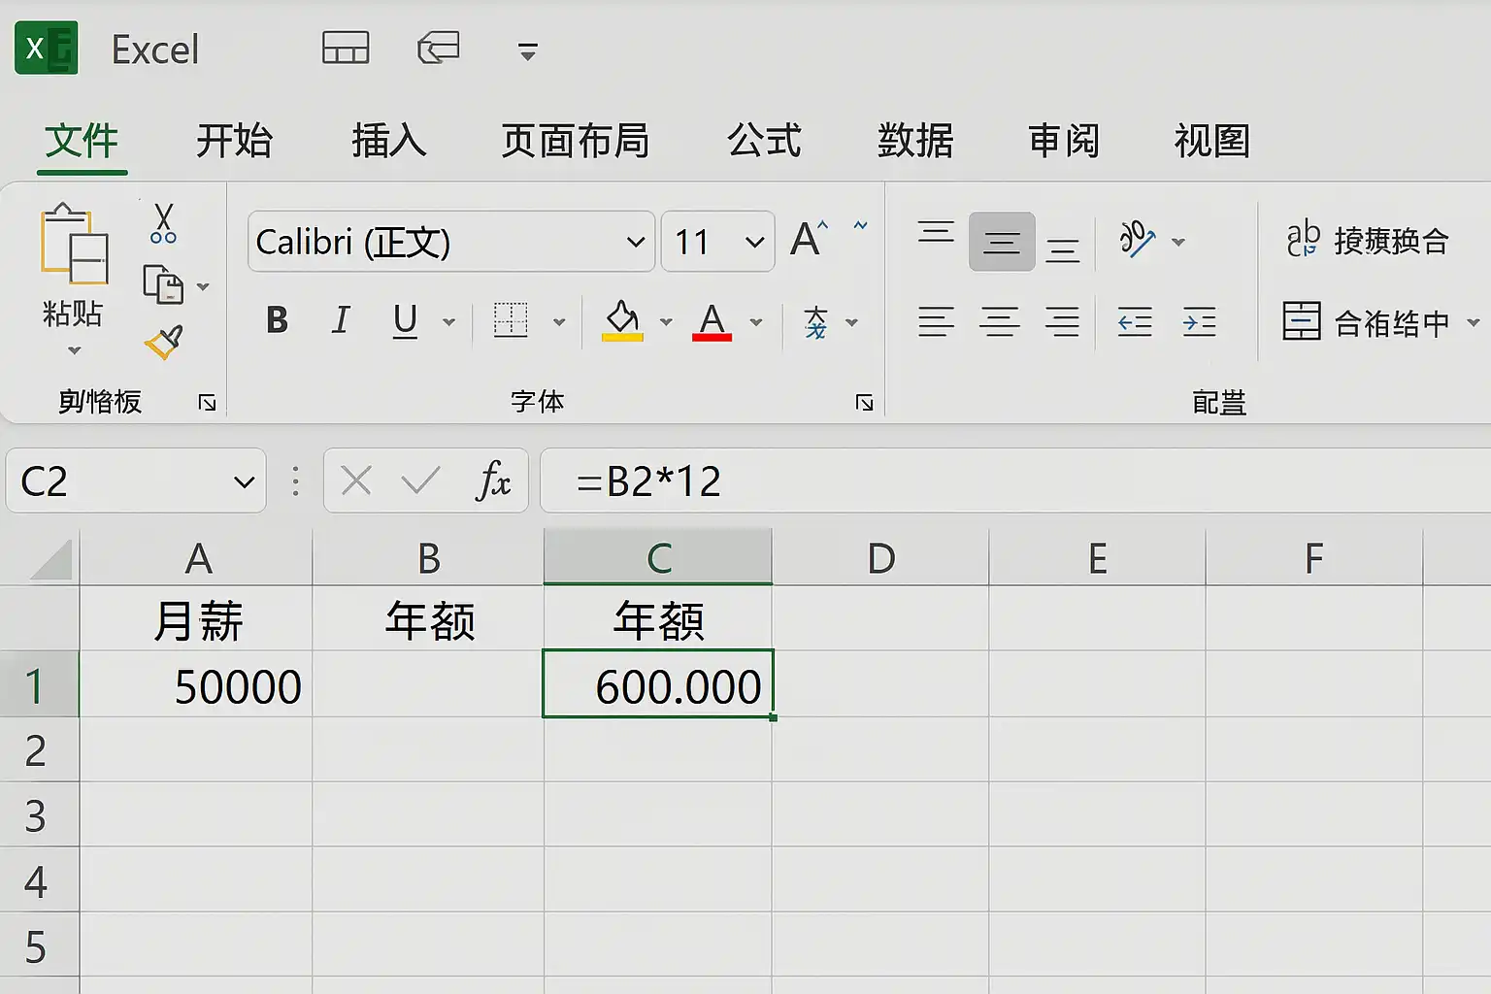Open the 文件 tab
Image resolution: width=1491 pixels, height=994 pixels.
coord(82,141)
